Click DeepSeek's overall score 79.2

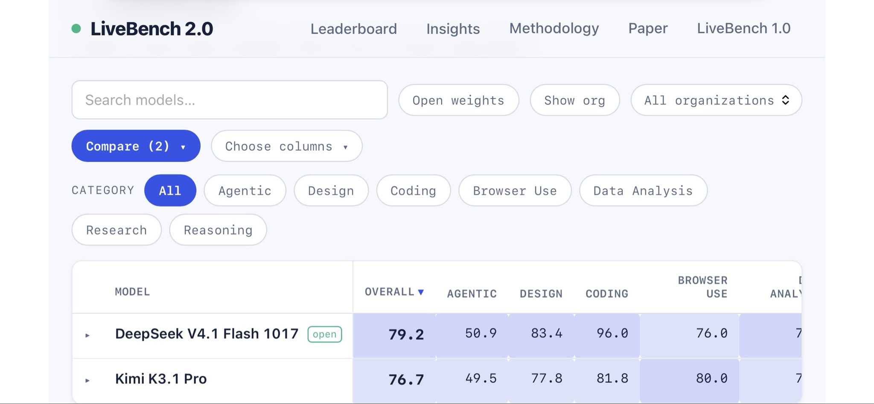pyautogui.click(x=406, y=334)
